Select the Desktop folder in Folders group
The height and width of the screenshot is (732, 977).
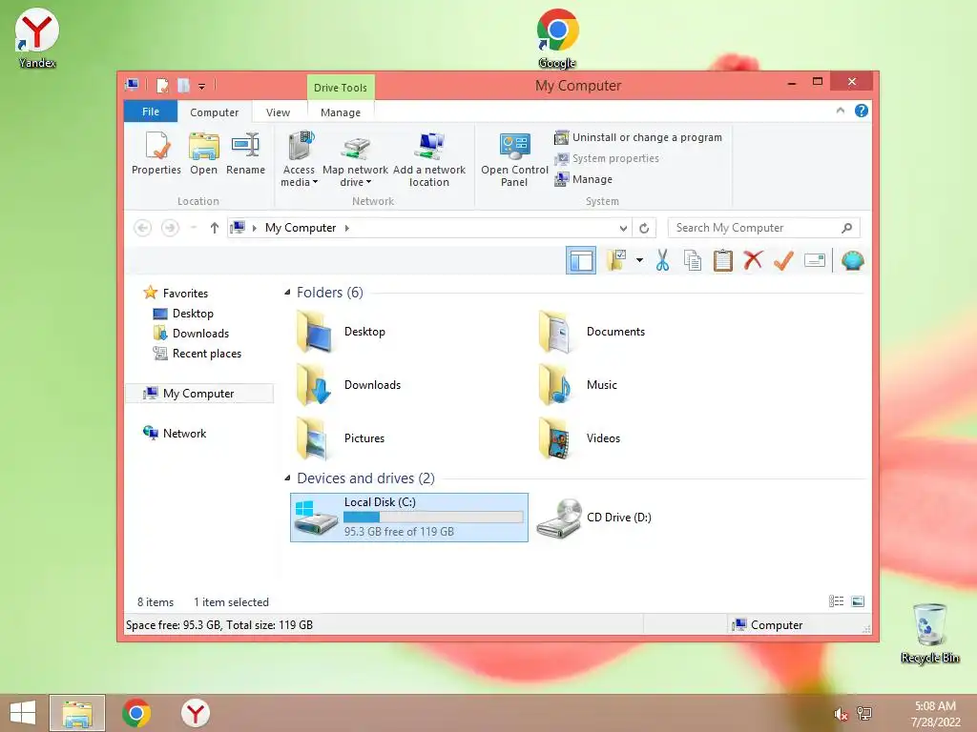[x=341, y=332]
